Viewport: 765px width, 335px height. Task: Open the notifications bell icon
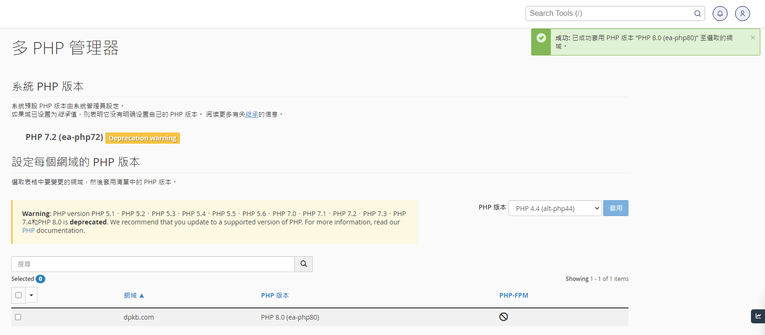click(x=720, y=14)
